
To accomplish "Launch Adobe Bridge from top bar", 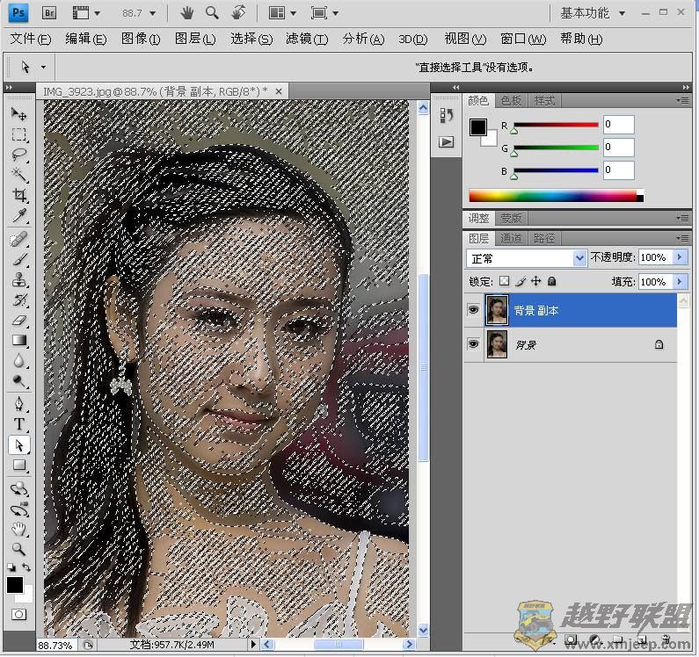I will 50,13.
